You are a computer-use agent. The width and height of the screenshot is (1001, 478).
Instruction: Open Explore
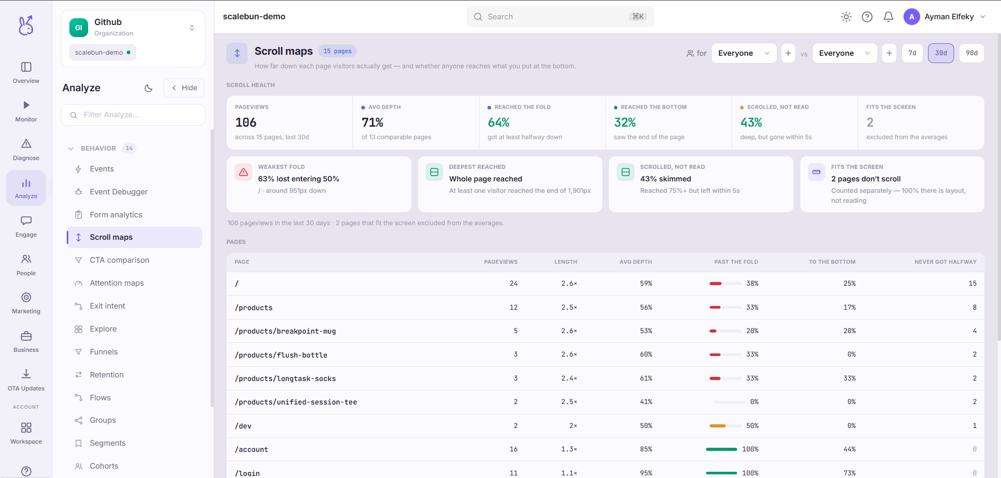pos(135,329)
